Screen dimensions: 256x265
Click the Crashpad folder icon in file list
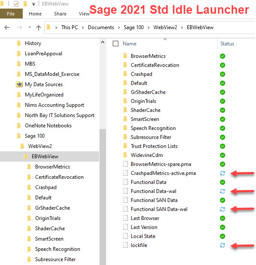tap(125, 74)
